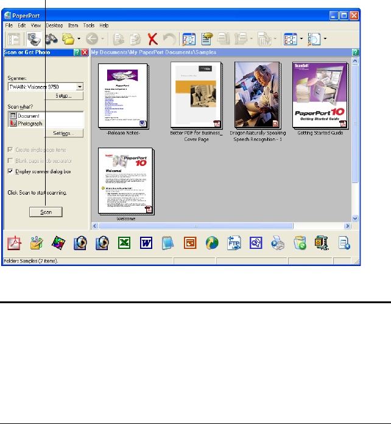Click the zip compression icon
The height and width of the screenshot is (424, 391).
tap(322, 243)
